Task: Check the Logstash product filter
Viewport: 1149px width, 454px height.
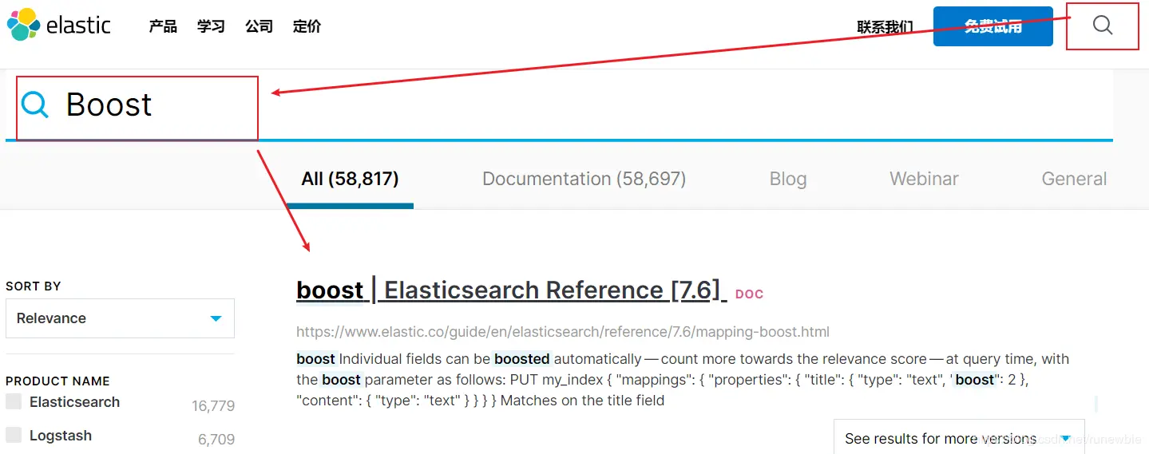Action: 14,435
